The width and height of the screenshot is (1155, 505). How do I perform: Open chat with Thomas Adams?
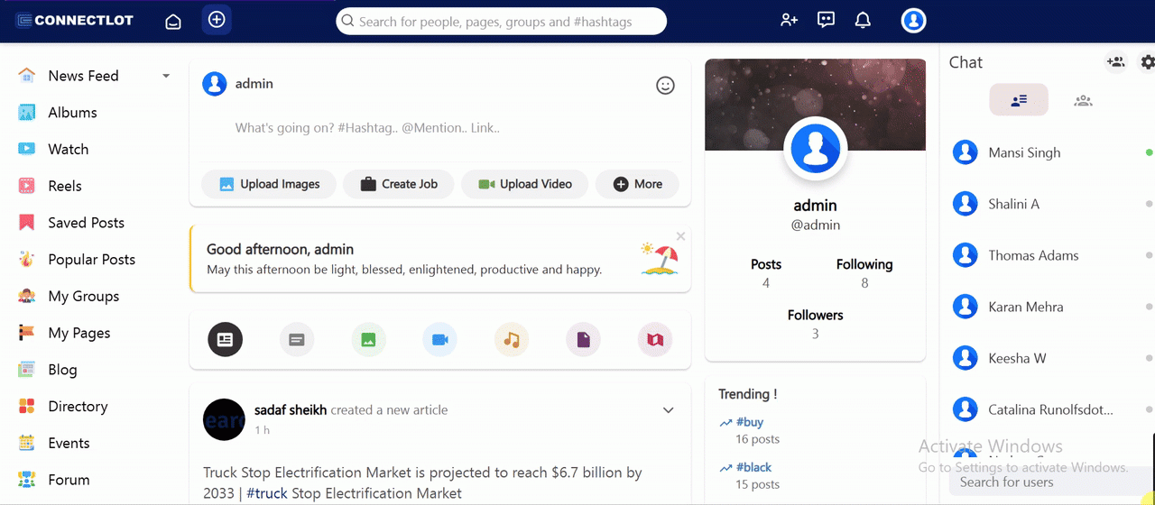click(1033, 255)
